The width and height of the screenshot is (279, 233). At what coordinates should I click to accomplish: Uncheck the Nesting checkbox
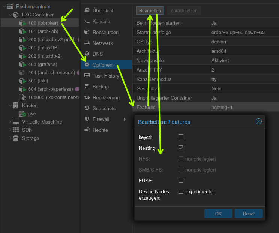click(181, 148)
